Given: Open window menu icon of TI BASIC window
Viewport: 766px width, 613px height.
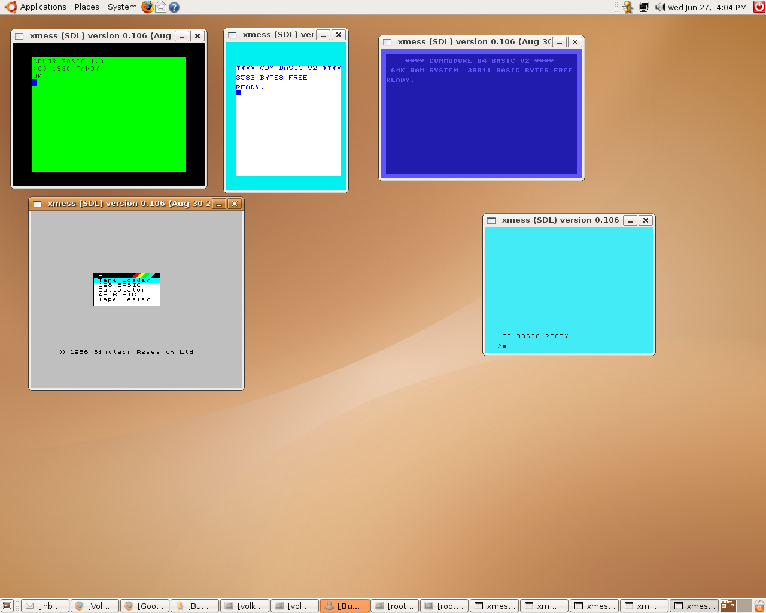Looking at the screenshot, I should tap(491, 220).
